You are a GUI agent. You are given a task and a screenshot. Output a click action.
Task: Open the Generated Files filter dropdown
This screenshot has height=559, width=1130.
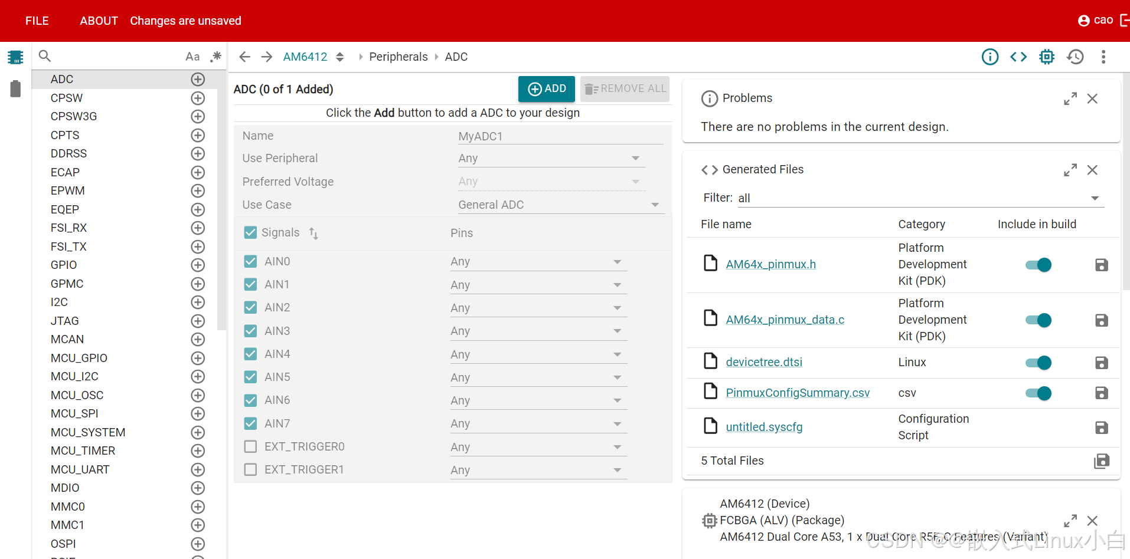(x=921, y=198)
